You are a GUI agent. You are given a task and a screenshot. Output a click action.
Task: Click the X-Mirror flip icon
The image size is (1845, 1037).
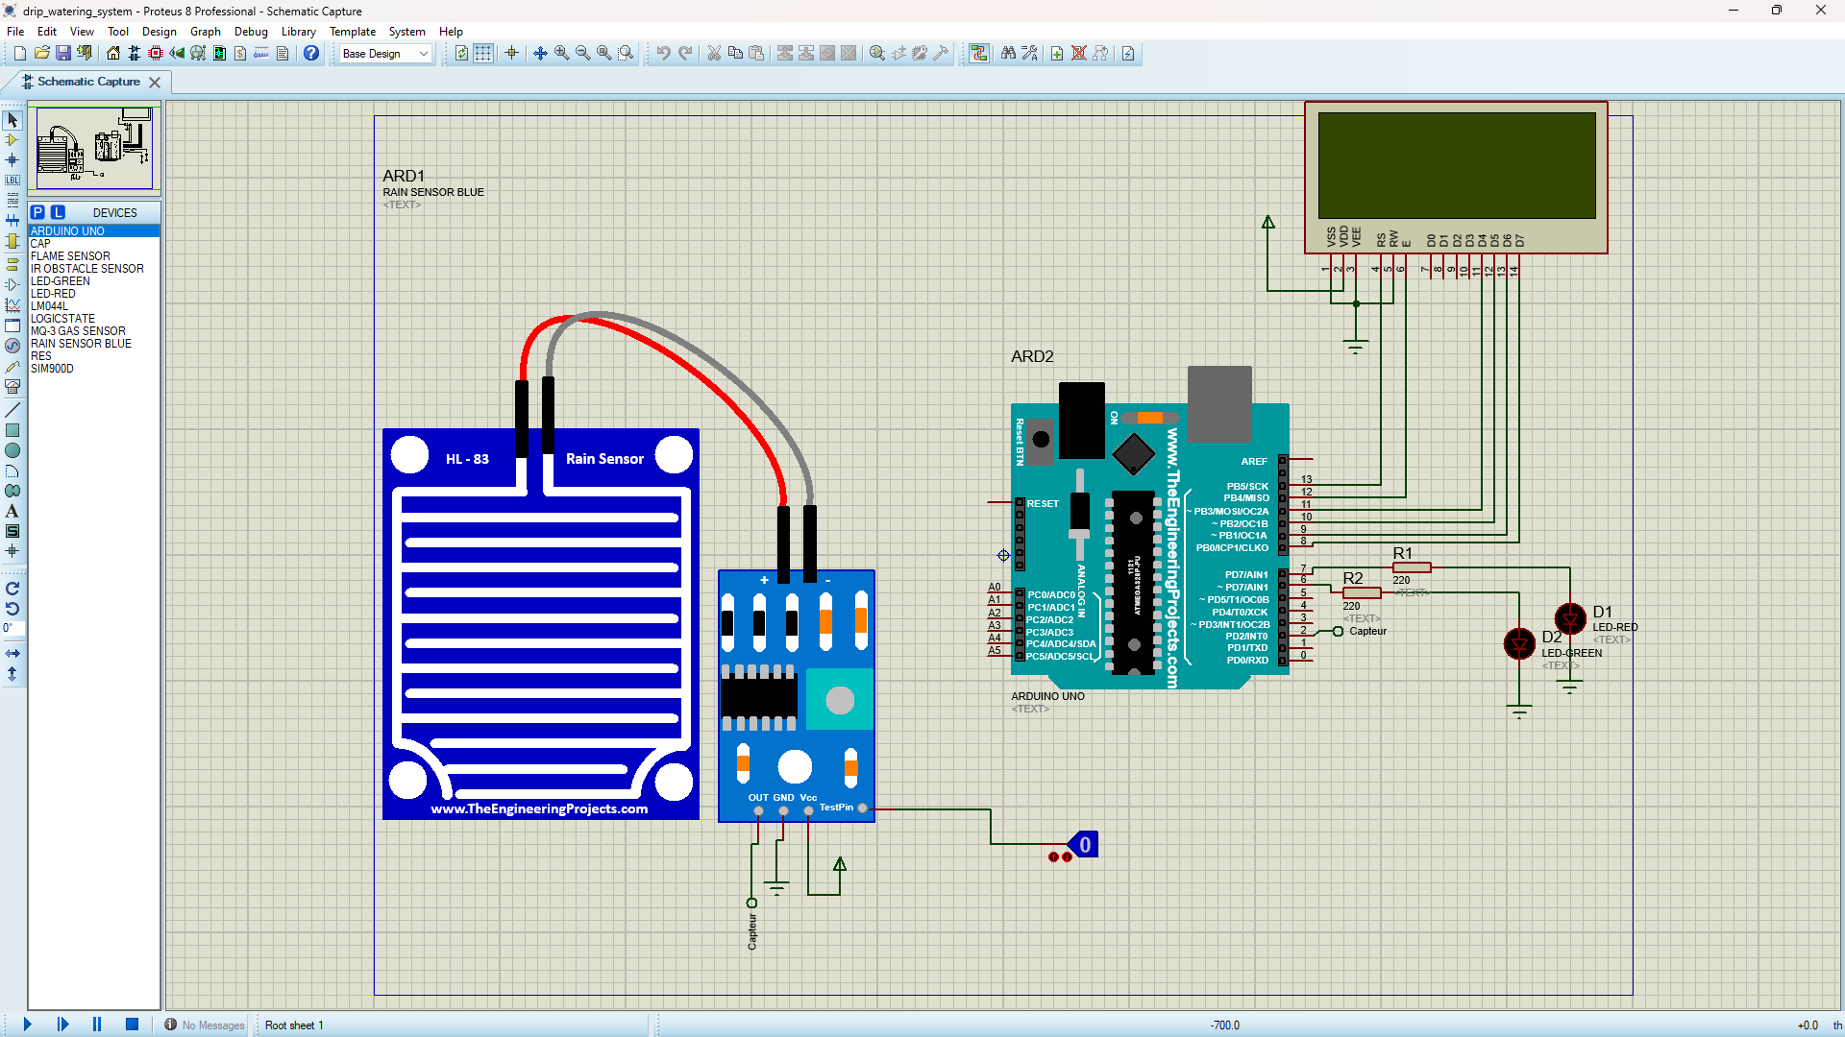tap(12, 653)
